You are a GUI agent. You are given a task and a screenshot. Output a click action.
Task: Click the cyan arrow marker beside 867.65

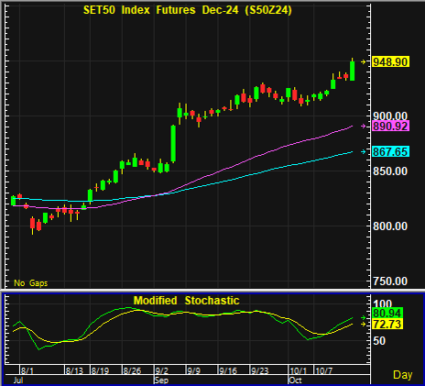[x=364, y=151]
